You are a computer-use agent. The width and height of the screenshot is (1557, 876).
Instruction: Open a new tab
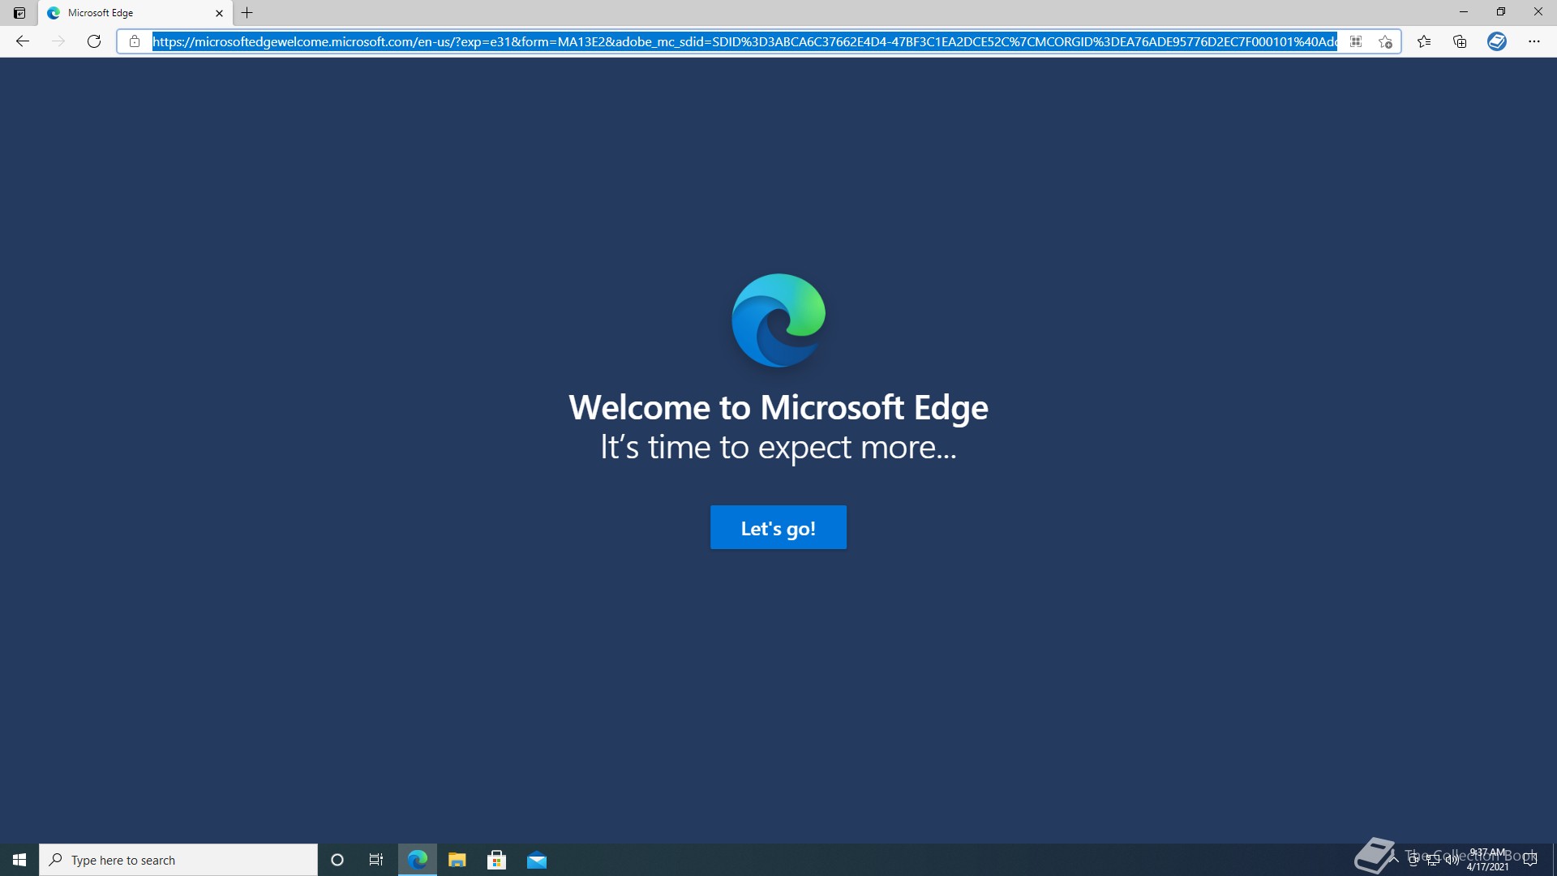(247, 13)
